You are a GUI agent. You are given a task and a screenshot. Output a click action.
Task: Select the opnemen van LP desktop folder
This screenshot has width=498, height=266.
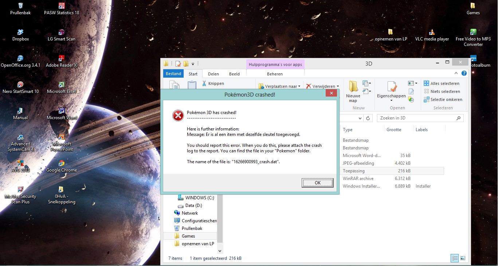[x=391, y=35]
